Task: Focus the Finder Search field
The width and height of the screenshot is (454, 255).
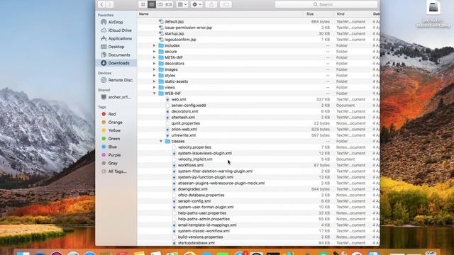Action: click(326, 4)
